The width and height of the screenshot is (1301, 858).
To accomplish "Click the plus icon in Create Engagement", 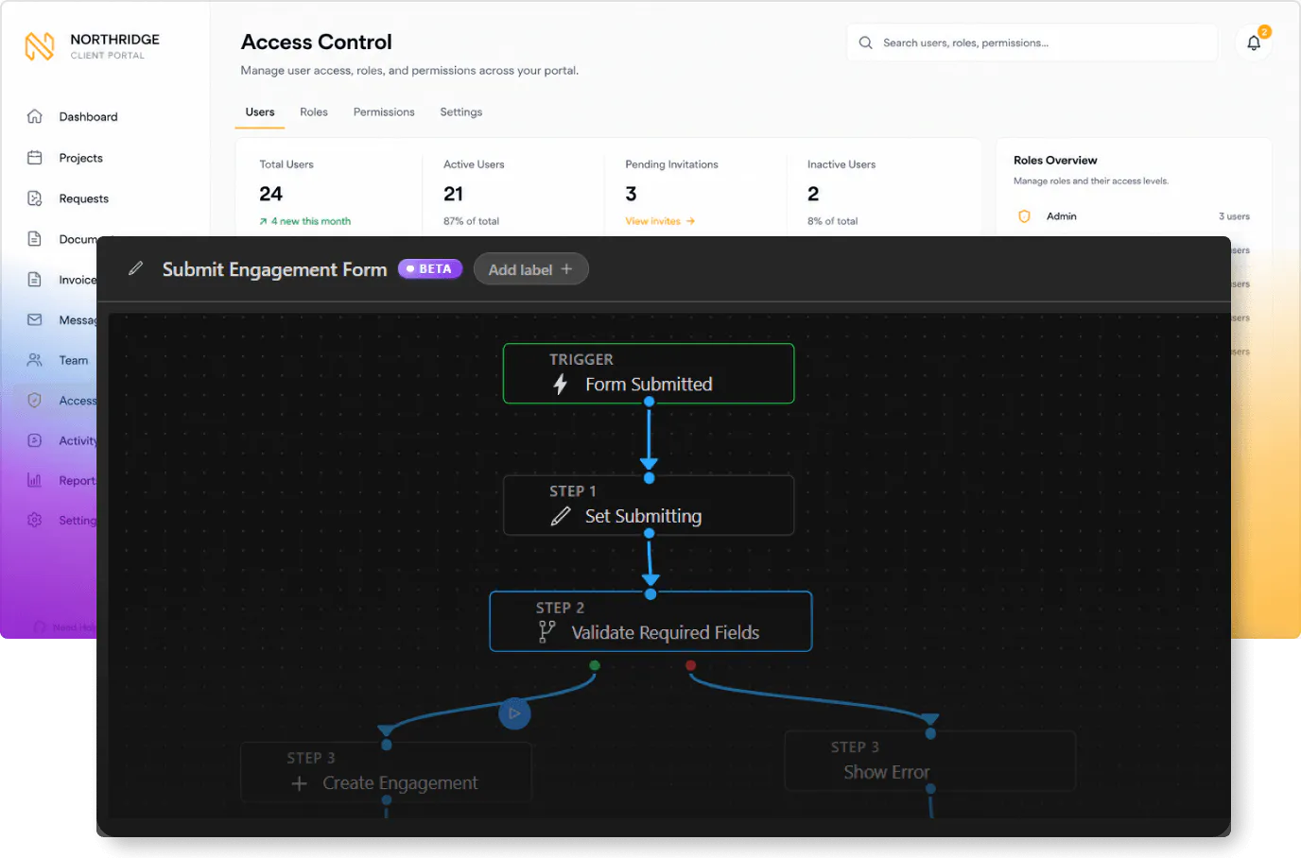I will (x=300, y=783).
